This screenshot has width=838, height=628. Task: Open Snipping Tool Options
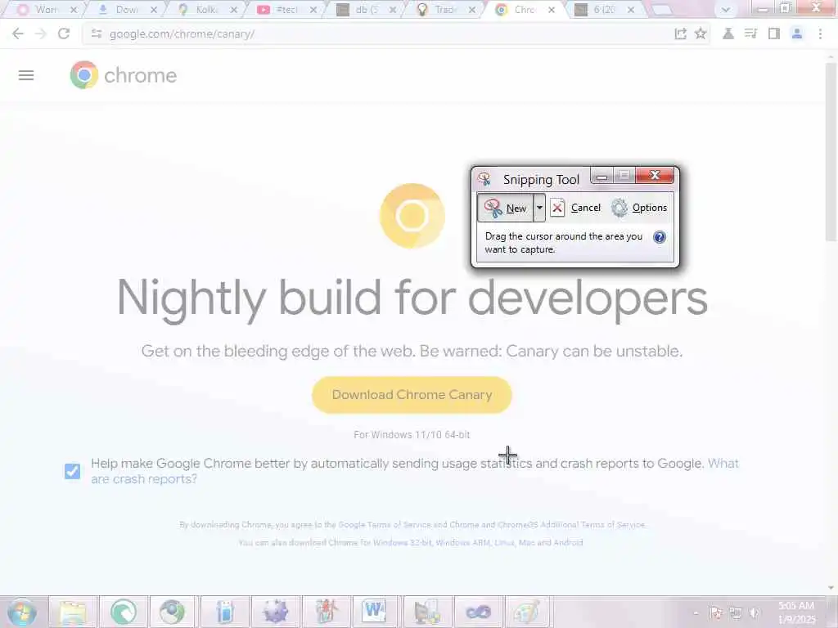pos(639,208)
